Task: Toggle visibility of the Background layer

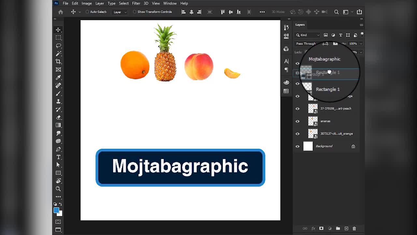Action: pos(297,146)
